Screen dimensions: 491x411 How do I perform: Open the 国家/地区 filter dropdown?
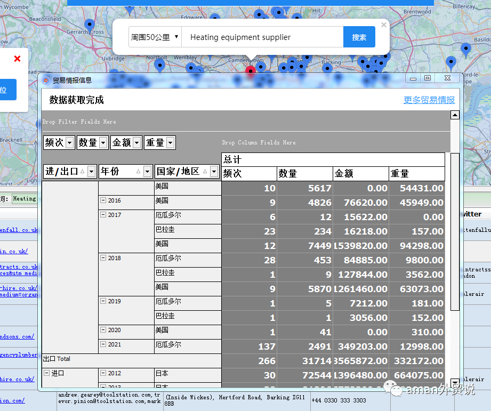tap(214, 171)
